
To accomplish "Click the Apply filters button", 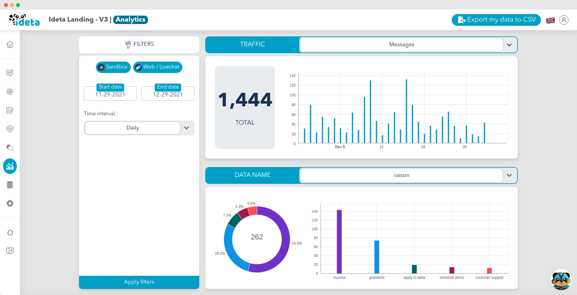I will (139, 282).
